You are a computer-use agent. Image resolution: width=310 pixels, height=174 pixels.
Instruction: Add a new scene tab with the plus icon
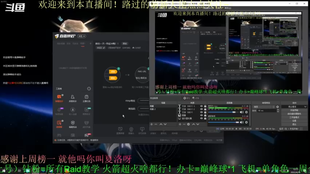pos(91,43)
